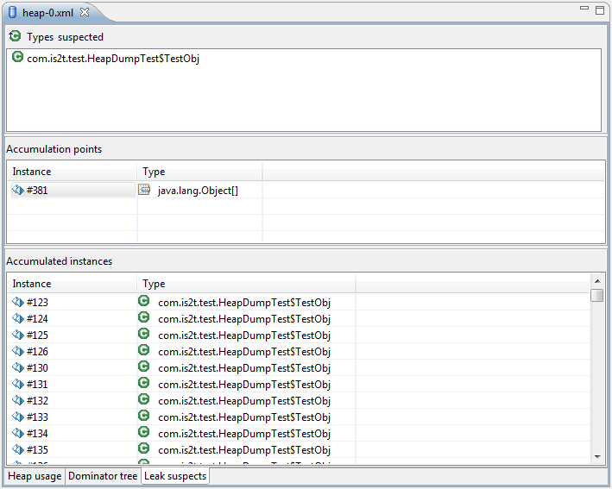612x489 pixels.
Task: Open the Dominator tree tab
Action: [103, 476]
